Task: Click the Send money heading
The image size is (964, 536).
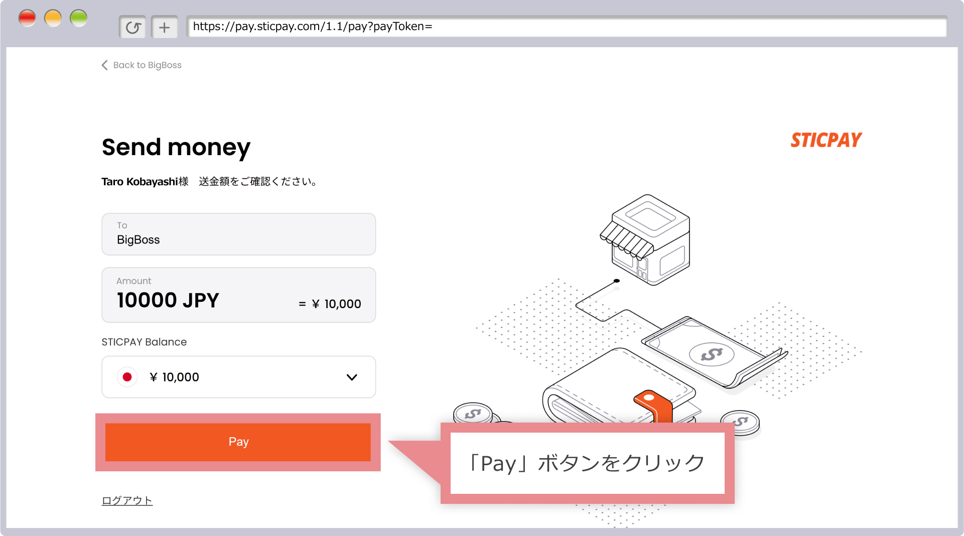Action: coord(176,147)
